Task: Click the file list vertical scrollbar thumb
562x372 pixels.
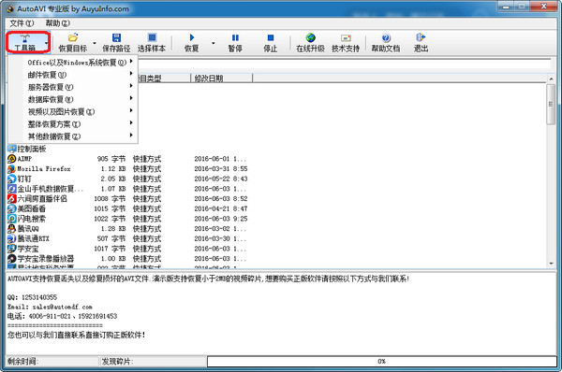Action: click(551, 105)
